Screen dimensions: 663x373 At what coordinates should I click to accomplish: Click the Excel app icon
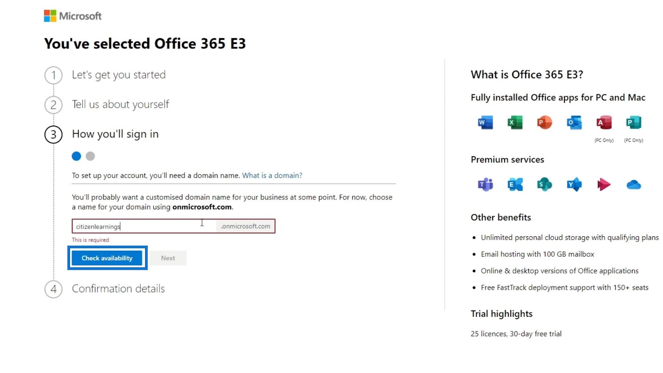pyautogui.click(x=515, y=123)
